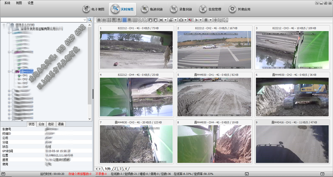Toggle the mute speaker icon
333x177 pixels.
coord(190,20)
